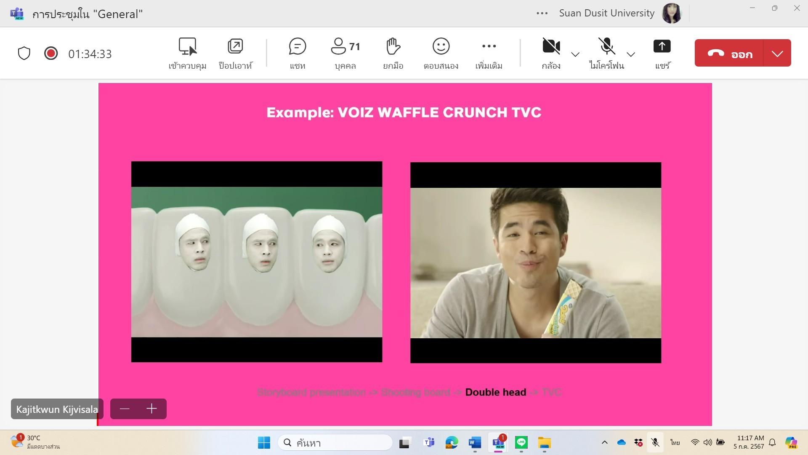Open the Copilot preview icon in the tray
This screenshot has width=808, height=455.
click(791, 442)
